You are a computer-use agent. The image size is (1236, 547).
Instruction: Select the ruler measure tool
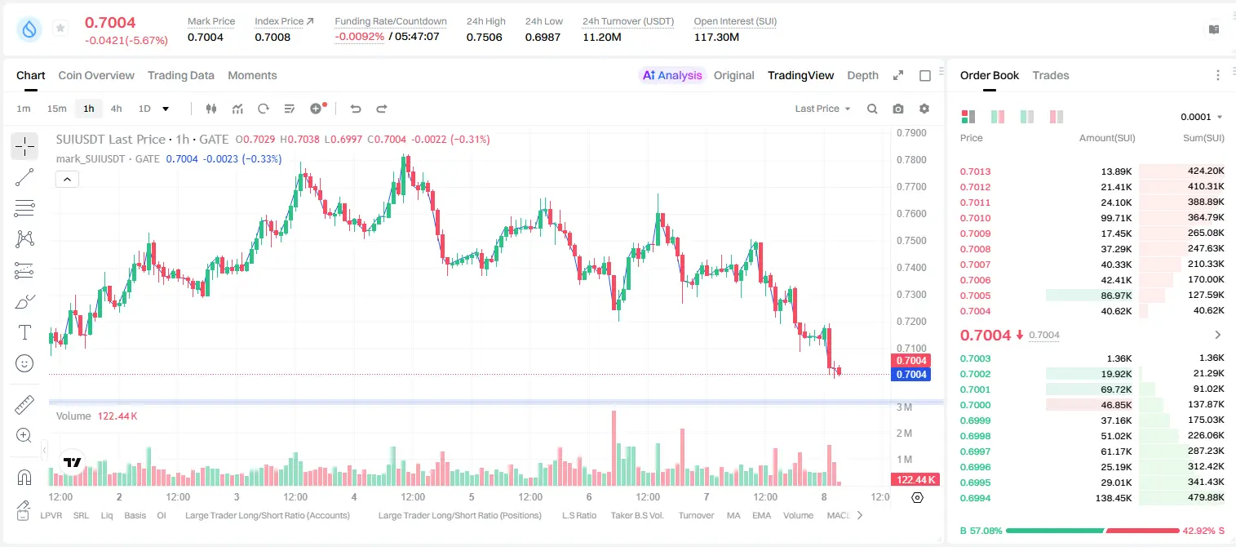pyautogui.click(x=24, y=405)
